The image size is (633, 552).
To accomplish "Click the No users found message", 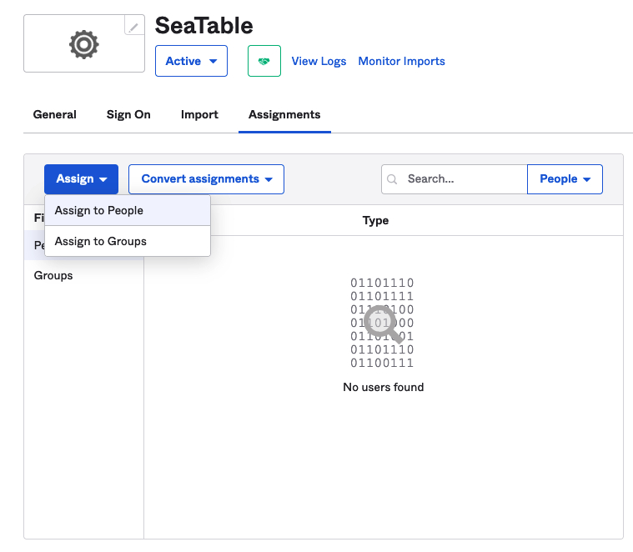I will [383, 387].
